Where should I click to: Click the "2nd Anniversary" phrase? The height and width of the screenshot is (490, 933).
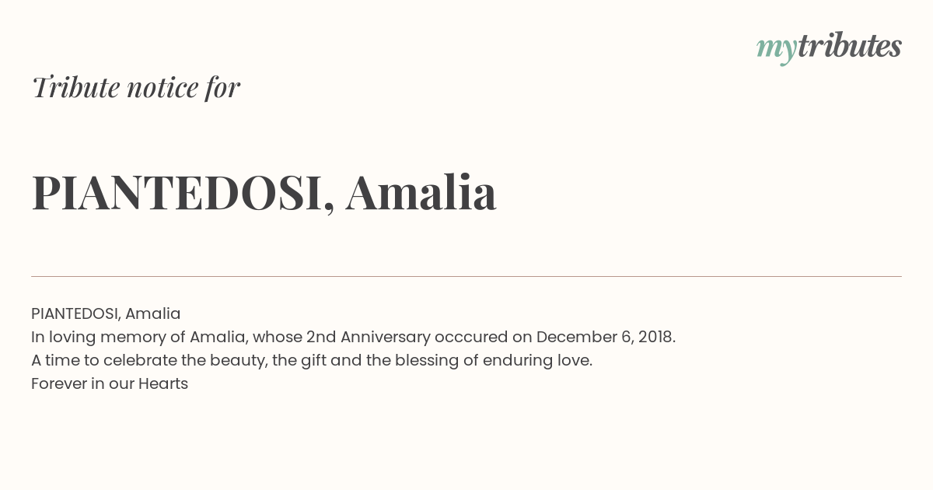click(x=369, y=337)
